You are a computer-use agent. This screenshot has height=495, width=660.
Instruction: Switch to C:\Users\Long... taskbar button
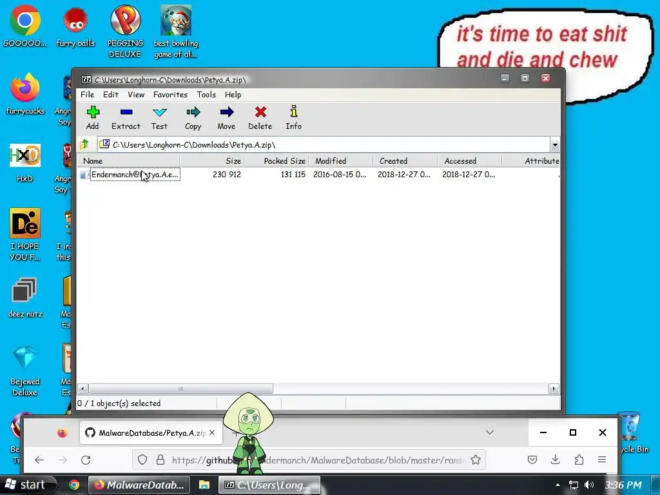pos(269,485)
